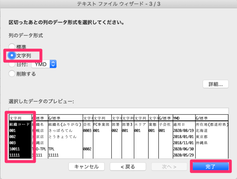Click the 詳細... button

pyautogui.click(x=215, y=84)
